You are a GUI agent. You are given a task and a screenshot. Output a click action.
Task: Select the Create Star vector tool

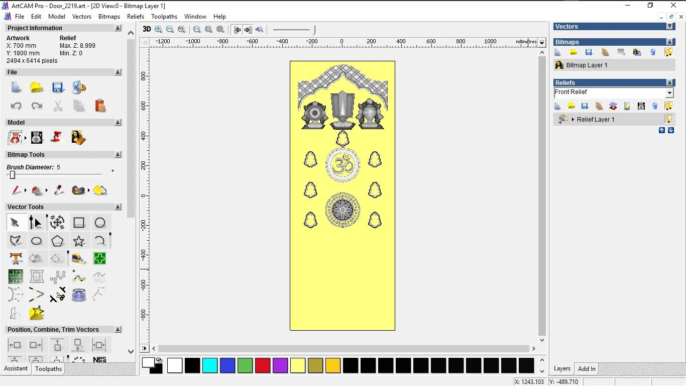point(79,241)
